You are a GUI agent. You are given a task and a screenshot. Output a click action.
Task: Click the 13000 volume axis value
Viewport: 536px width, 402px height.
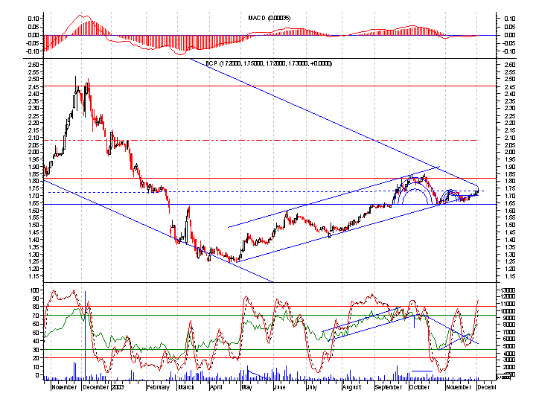coord(508,290)
